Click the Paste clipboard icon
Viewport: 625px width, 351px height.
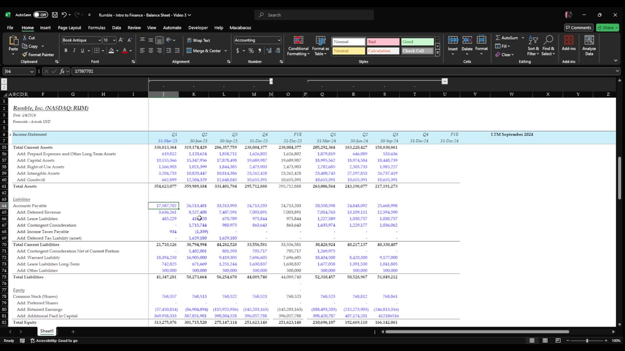click(x=13, y=41)
